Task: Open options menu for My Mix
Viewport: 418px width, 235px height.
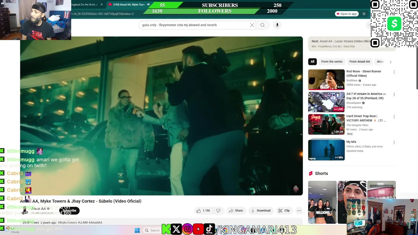Action: coord(394,142)
